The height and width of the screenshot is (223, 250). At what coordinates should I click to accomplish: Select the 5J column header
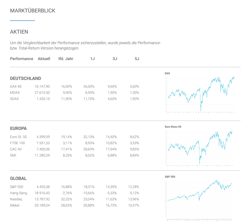pos(137,59)
